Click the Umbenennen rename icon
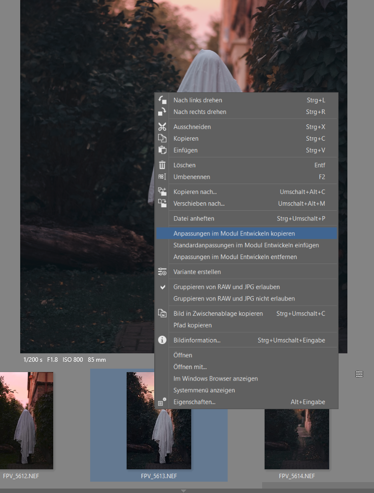This screenshot has width=374, height=493. pyautogui.click(x=162, y=177)
